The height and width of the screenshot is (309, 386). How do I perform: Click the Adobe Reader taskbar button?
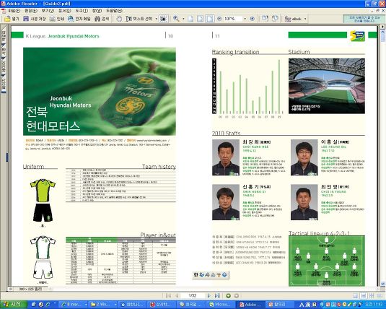click(250, 305)
